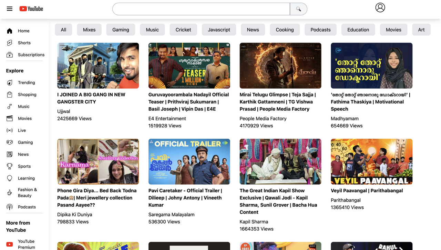Screen dimensions: 441x250
Task: Open the hamburger menu icon
Action: 10,9
